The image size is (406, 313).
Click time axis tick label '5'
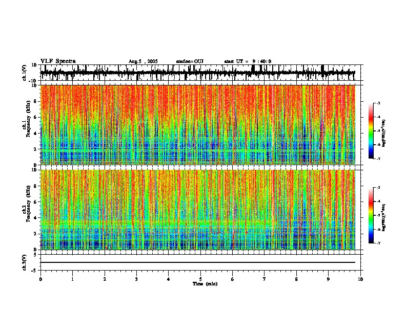click(200, 279)
